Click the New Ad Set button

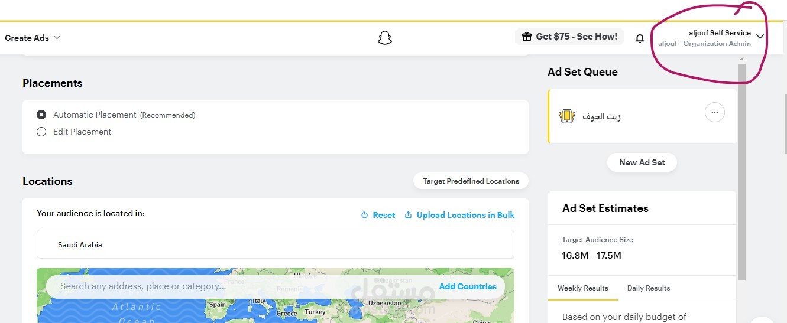(x=642, y=162)
